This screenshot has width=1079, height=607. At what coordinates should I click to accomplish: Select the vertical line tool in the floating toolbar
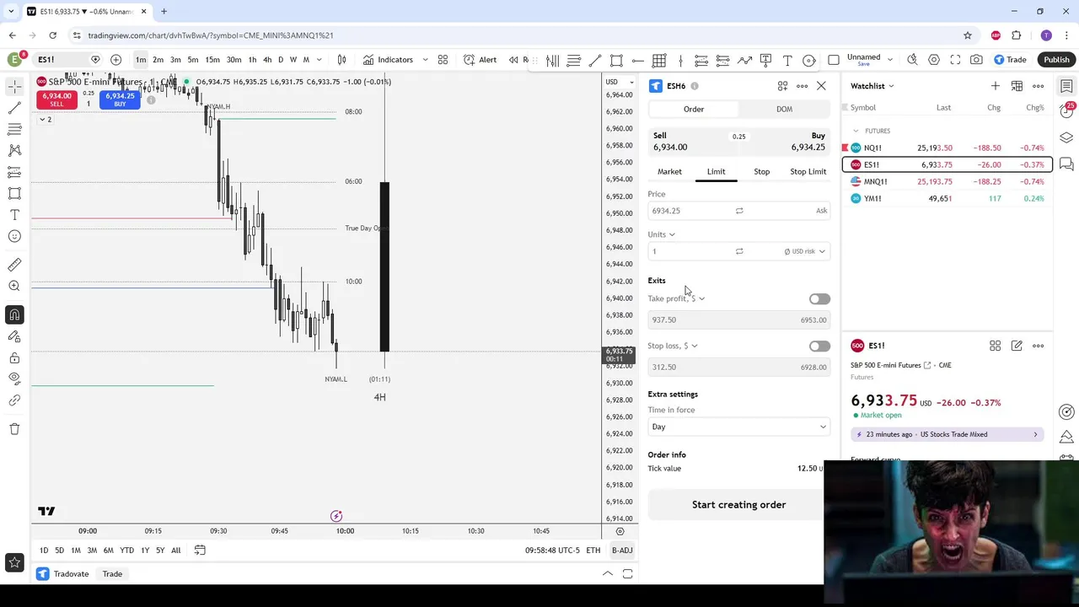(680, 60)
